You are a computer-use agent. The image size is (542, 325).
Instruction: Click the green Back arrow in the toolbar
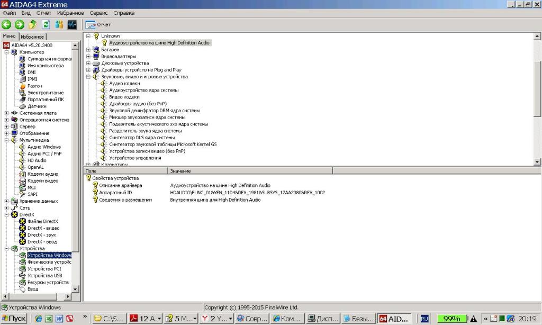point(6,24)
